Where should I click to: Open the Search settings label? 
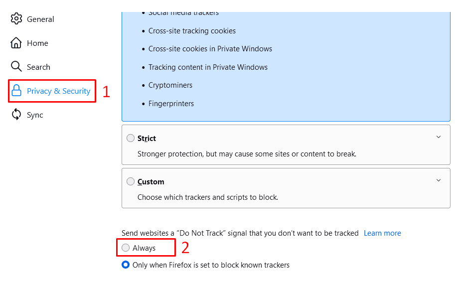(38, 67)
